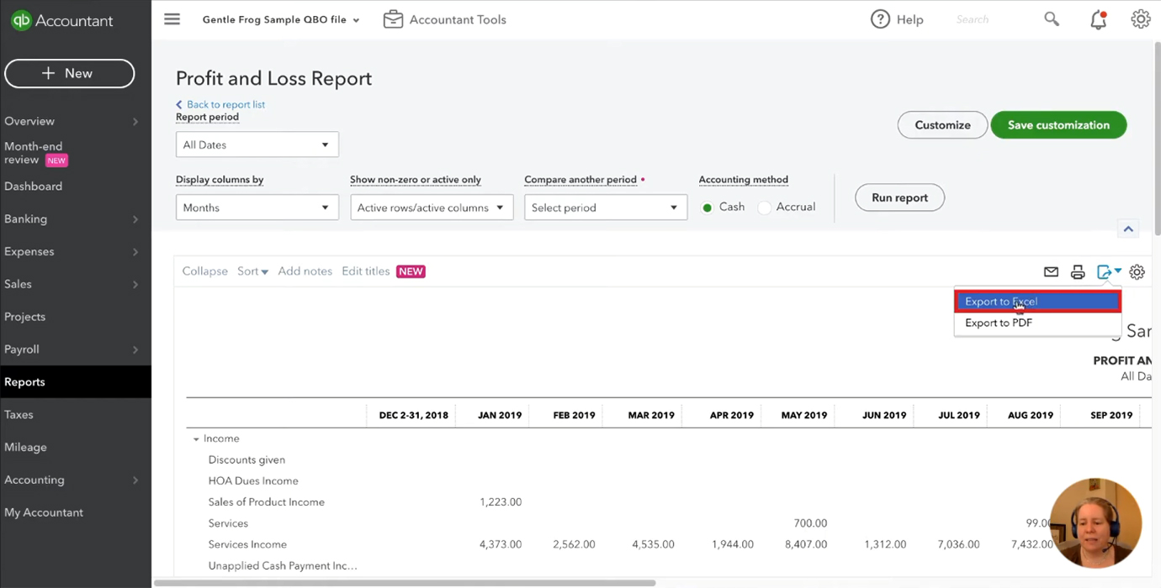Collapse the Income section triangle
Image resolution: width=1161 pixels, height=588 pixels.
[196, 439]
